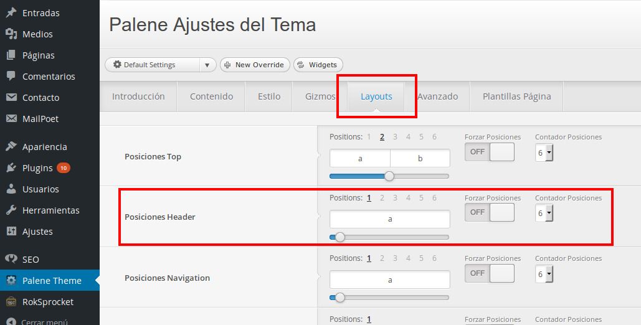Click the SEO icon in sidebar

click(11, 259)
